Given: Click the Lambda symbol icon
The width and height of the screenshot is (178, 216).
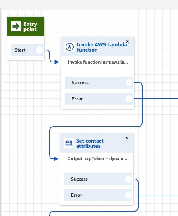Looking at the screenshot, I should (70, 47).
